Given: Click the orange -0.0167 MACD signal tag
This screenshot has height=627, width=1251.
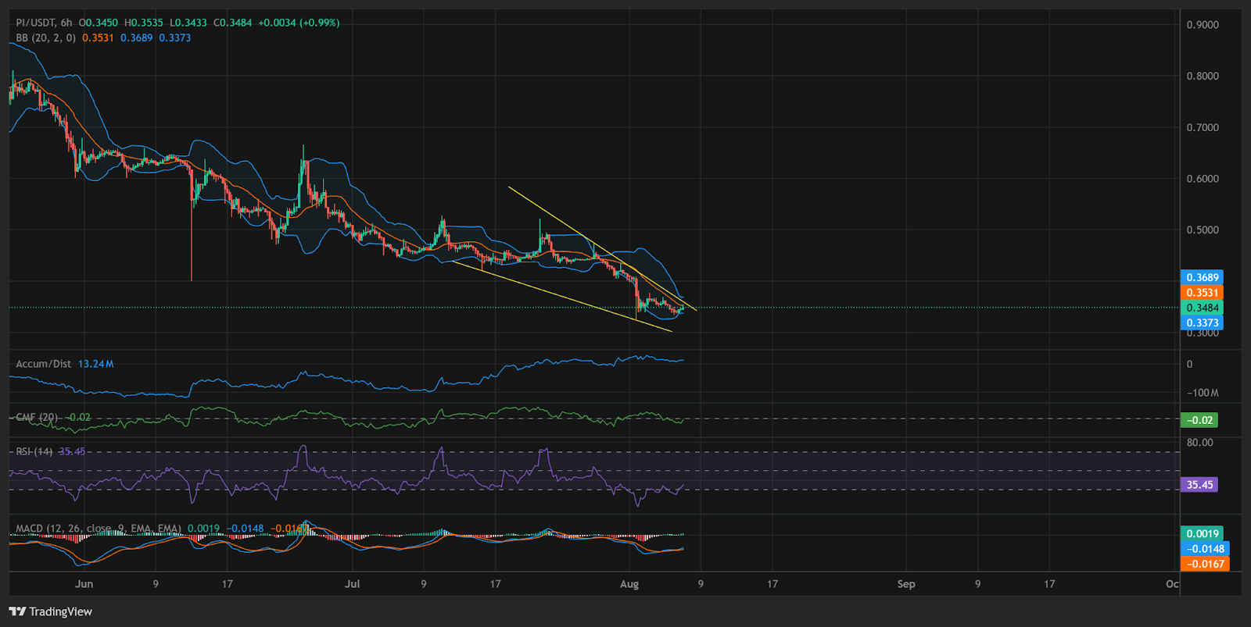Looking at the screenshot, I should click(1205, 564).
